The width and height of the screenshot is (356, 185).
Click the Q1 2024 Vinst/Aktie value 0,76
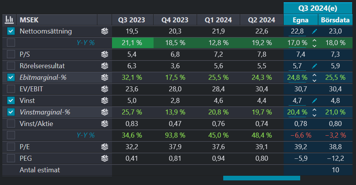219,124
